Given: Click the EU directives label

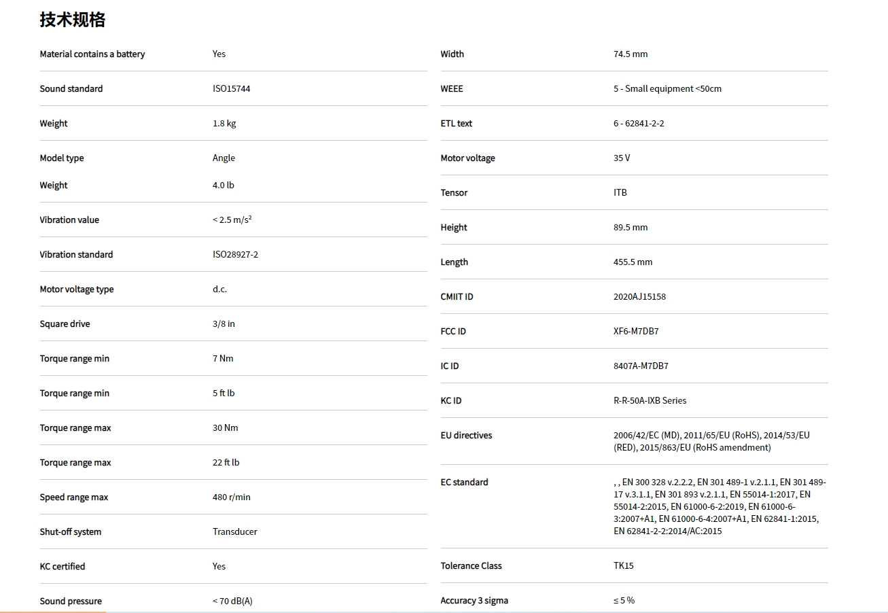Looking at the screenshot, I should (x=466, y=436).
